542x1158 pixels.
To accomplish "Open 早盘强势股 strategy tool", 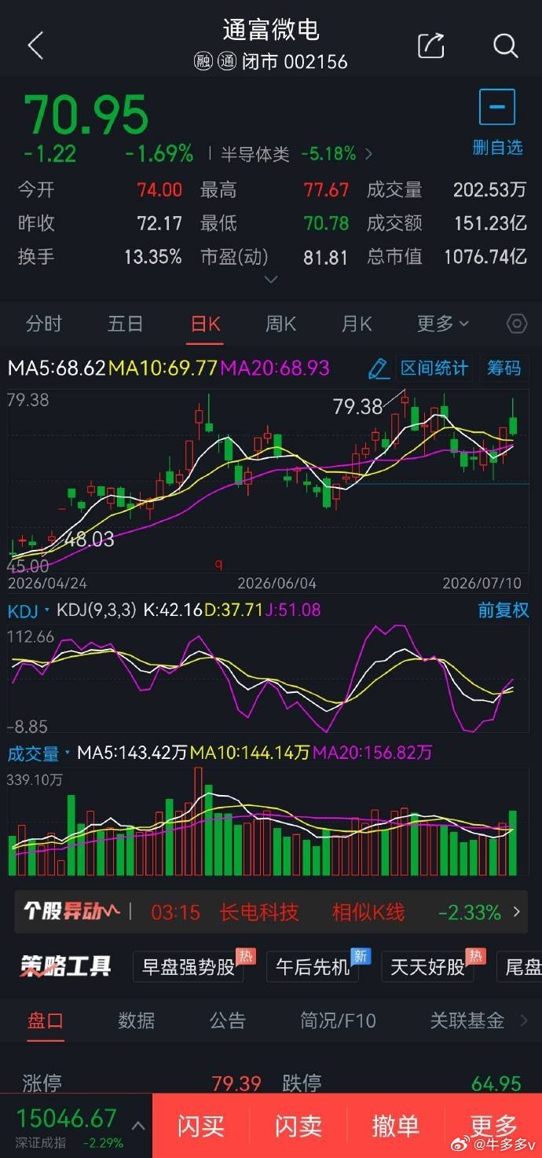I will tap(188, 966).
